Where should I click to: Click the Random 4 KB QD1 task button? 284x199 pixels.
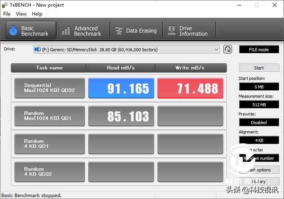pos(50,144)
